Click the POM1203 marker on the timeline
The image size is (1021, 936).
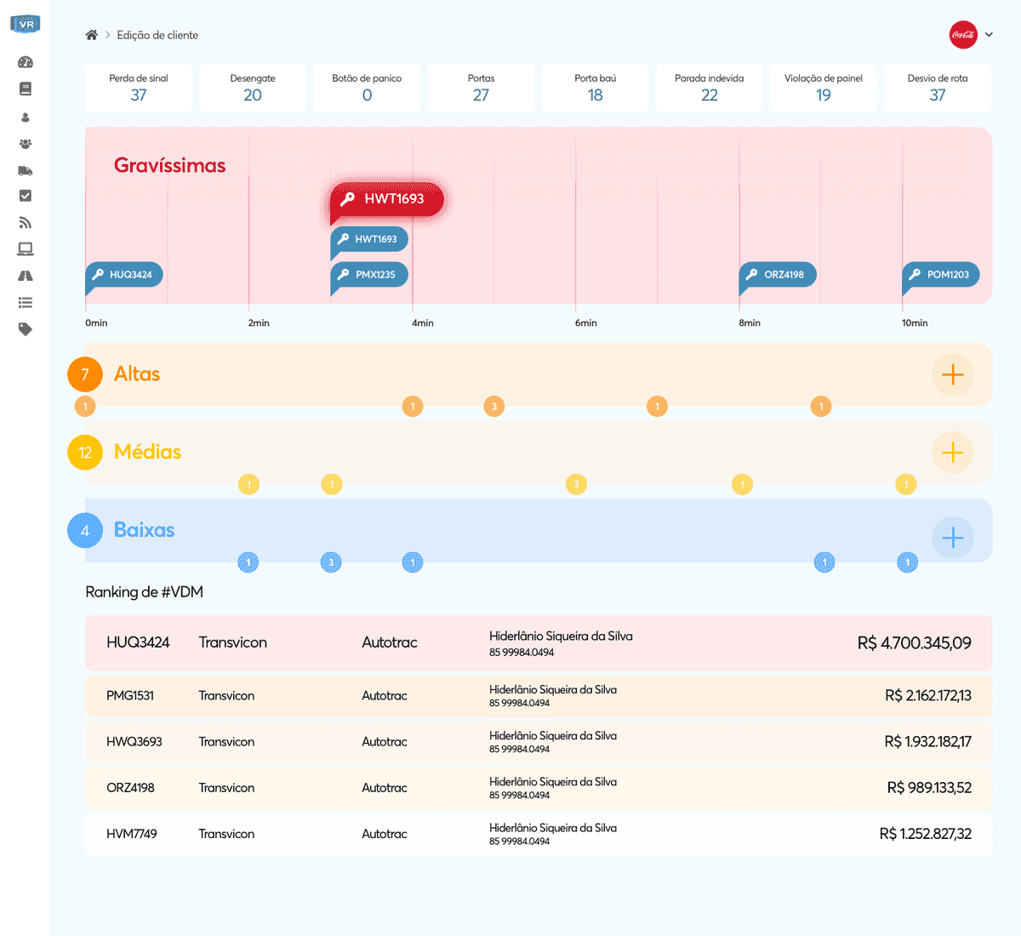(941, 275)
